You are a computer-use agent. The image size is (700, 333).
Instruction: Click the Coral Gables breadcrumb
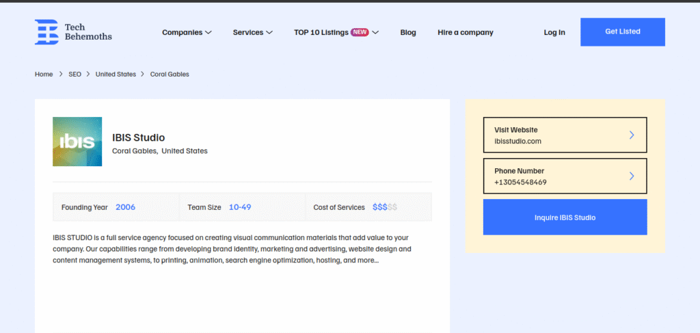170,74
